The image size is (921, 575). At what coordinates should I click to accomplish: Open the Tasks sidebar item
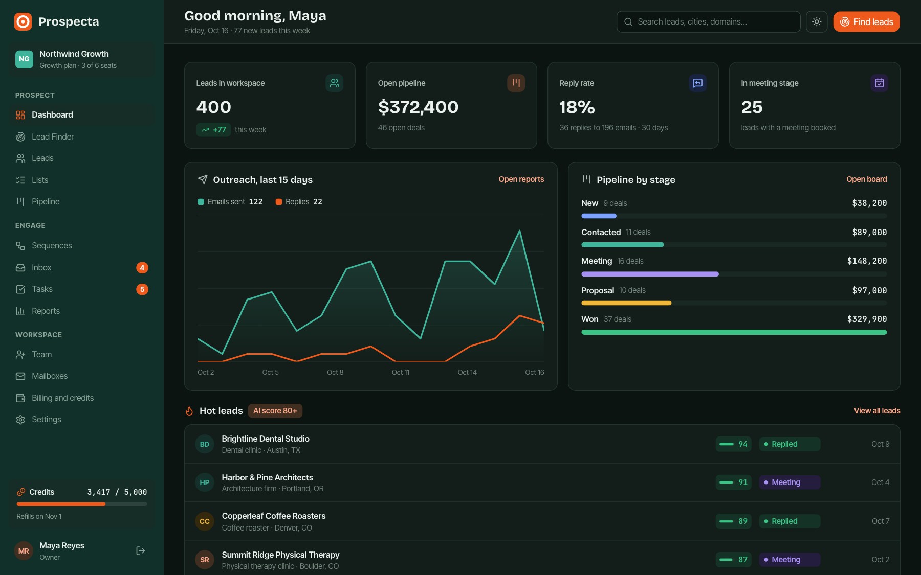tap(82, 289)
